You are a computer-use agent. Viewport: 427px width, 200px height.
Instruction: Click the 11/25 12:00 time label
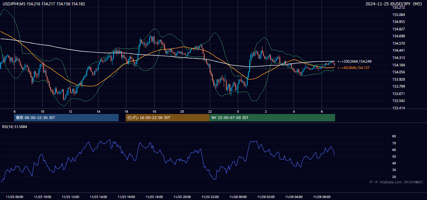(70, 197)
